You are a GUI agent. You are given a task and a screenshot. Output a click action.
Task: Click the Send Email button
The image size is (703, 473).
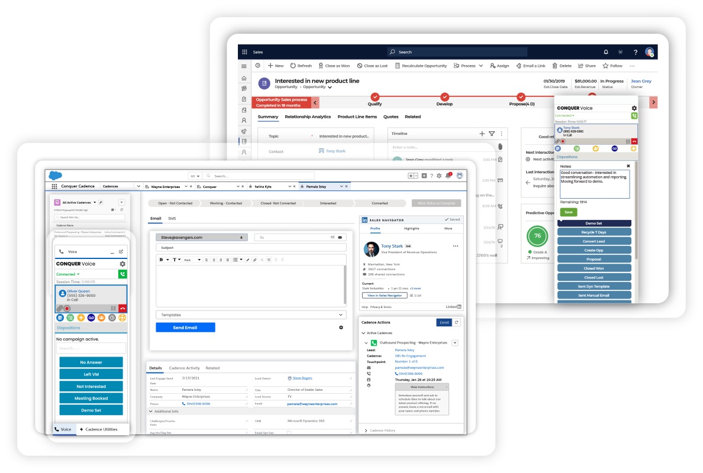[x=185, y=328]
